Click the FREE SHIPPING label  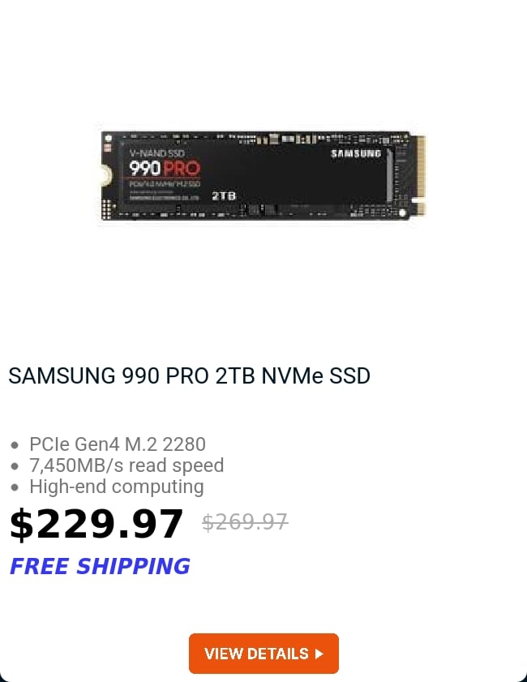(100, 566)
